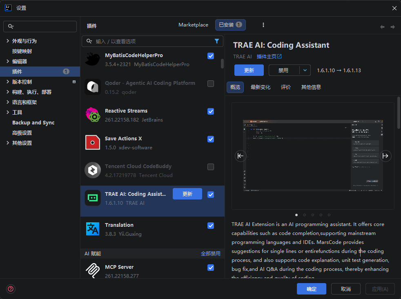
Task: Open the 其他信息 additional info tab
Action: pyautogui.click(x=311, y=87)
